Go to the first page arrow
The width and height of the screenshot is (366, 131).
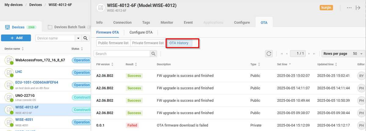point(282,54)
